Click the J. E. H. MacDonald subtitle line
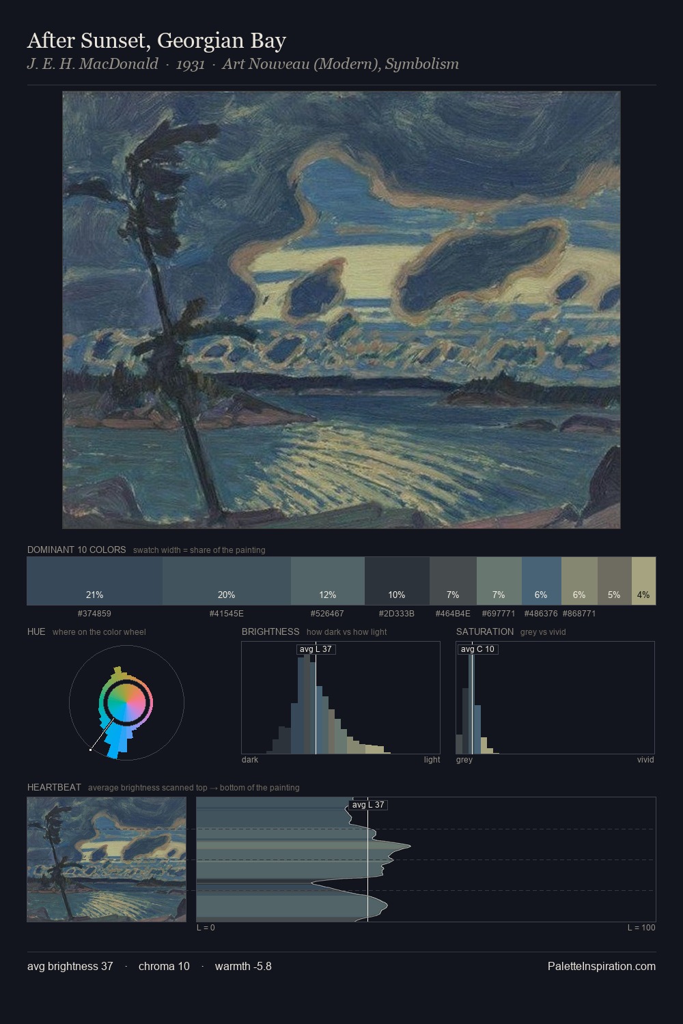 tap(243, 64)
